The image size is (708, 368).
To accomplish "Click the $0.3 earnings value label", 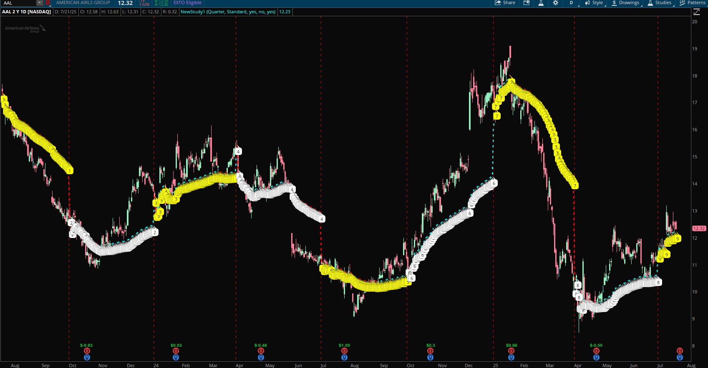I will coord(431,345).
